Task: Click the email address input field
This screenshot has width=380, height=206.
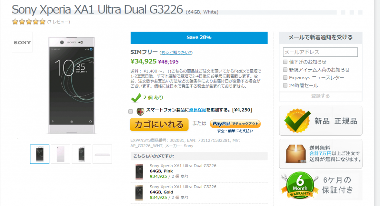Action: click(320, 52)
